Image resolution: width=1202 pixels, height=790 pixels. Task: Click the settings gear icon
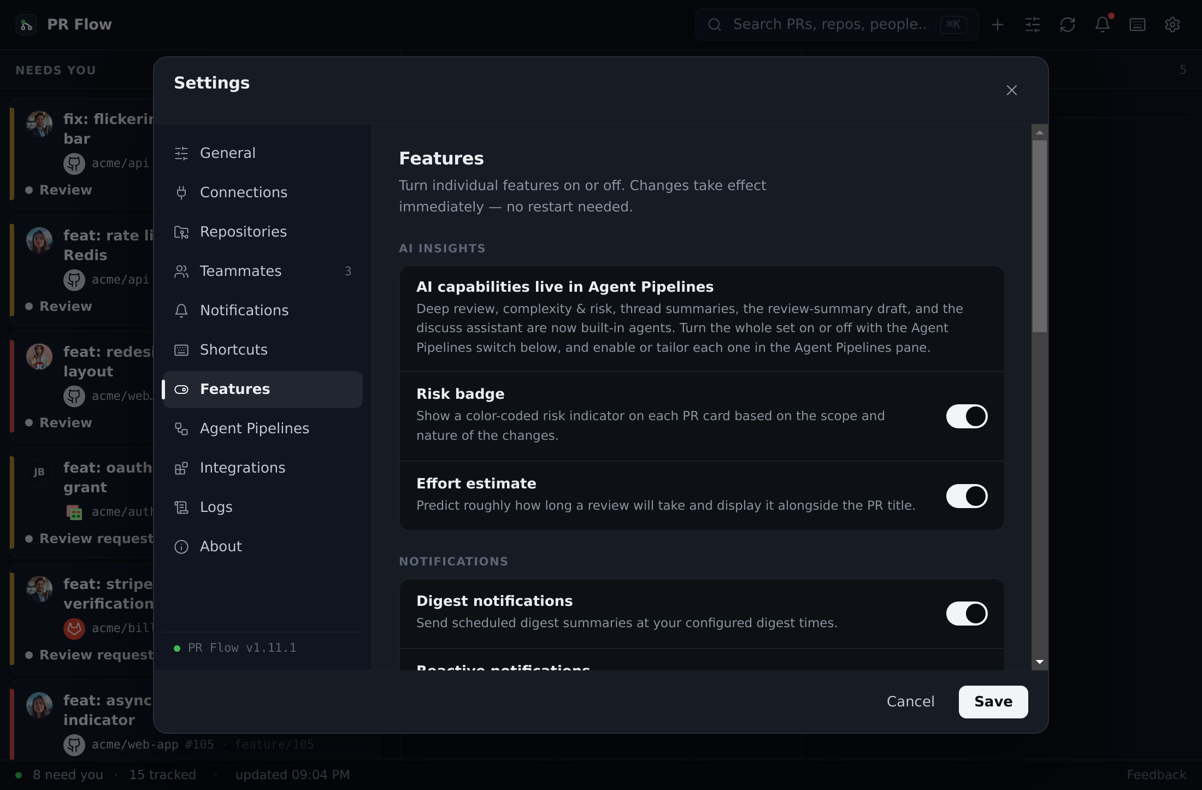pos(1172,25)
